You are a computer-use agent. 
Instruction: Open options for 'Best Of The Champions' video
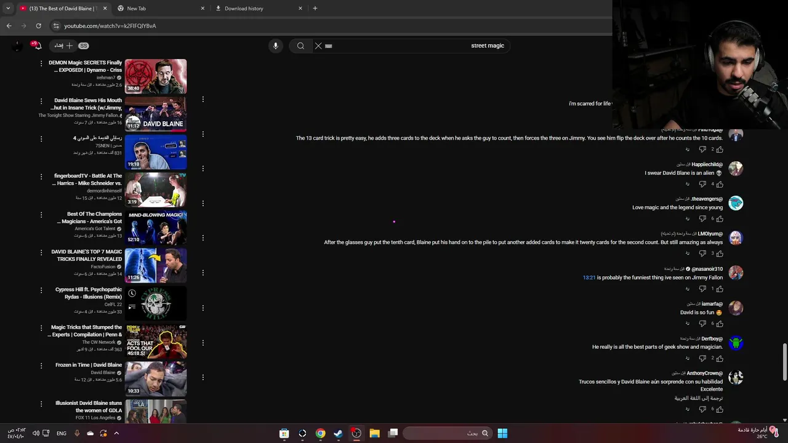click(x=41, y=215)
